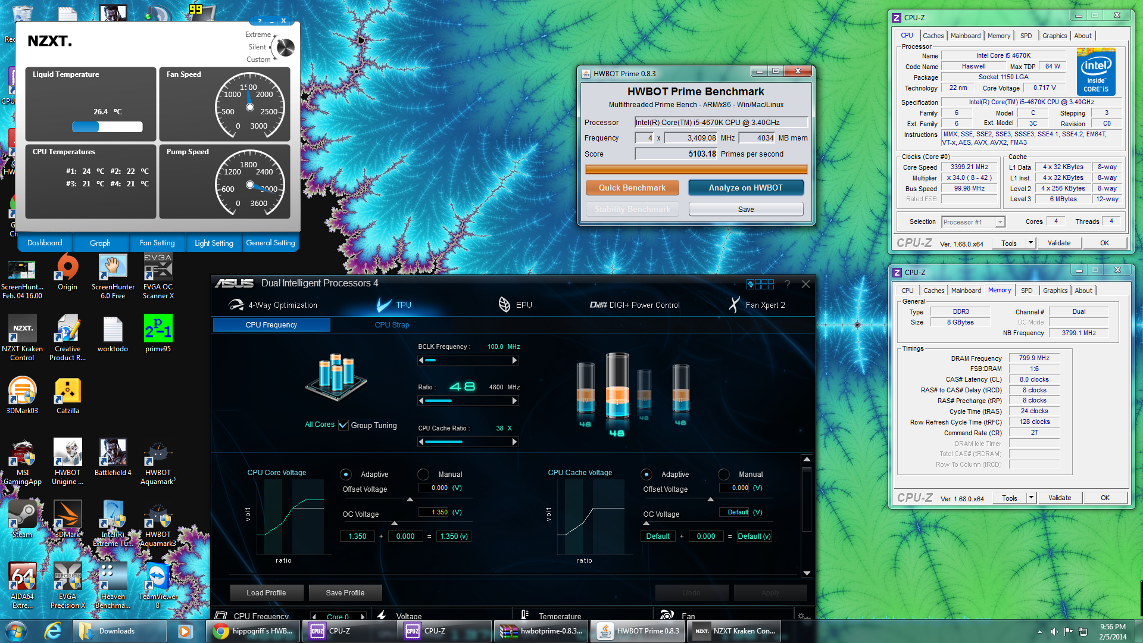Switch to SPD tab in lower CPU-Z
The image size is (1143, 643).
[1027, 291]
